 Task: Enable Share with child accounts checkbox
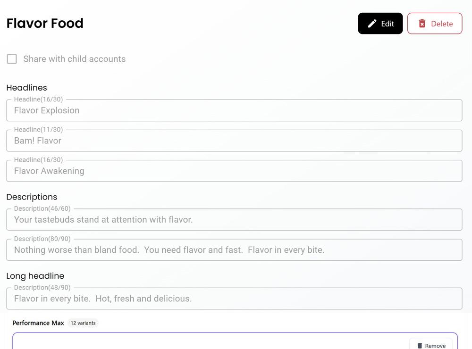pyautogui.click(x=12, y=59)
